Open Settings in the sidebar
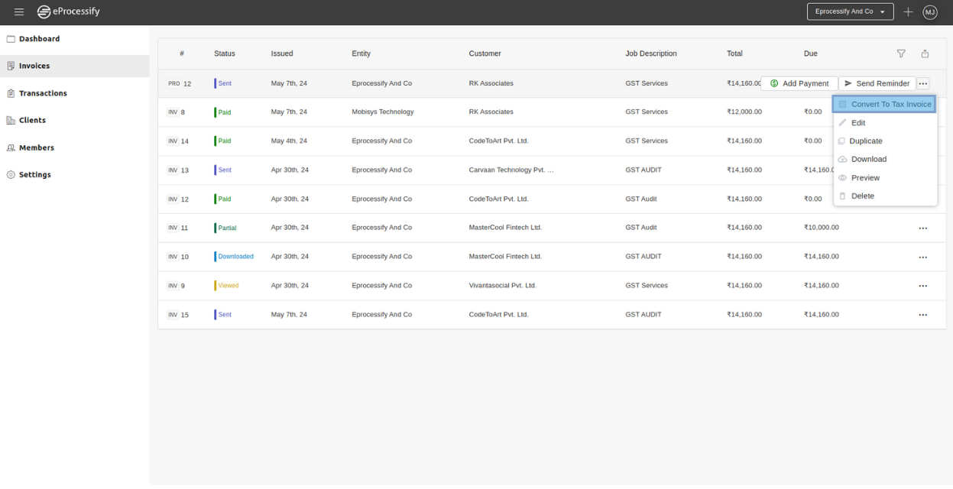This screenshot has height=489, width=953. [34, 175]
